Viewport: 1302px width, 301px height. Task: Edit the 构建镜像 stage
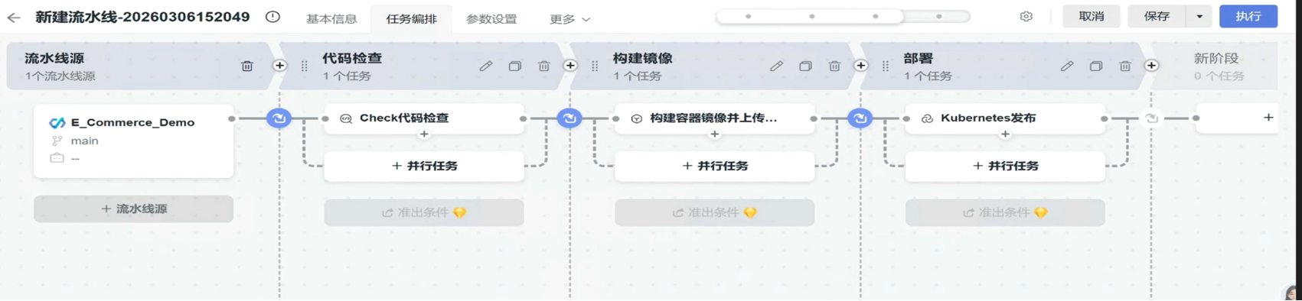coord(776,66)
